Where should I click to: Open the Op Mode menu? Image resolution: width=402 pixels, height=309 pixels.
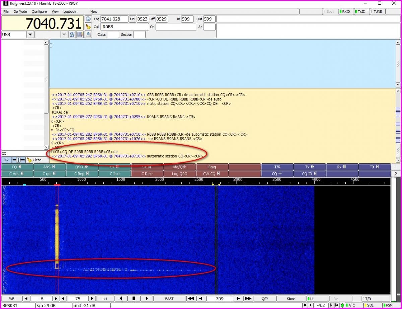(20, 11)
